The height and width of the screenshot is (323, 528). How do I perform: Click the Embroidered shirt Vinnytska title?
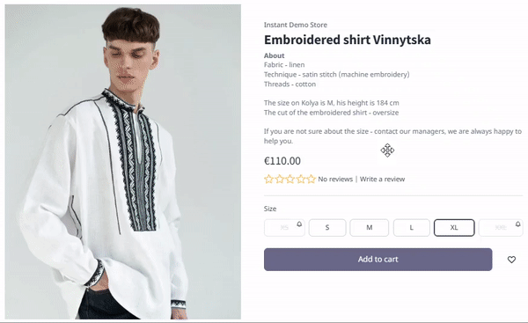tap(348, 40)
